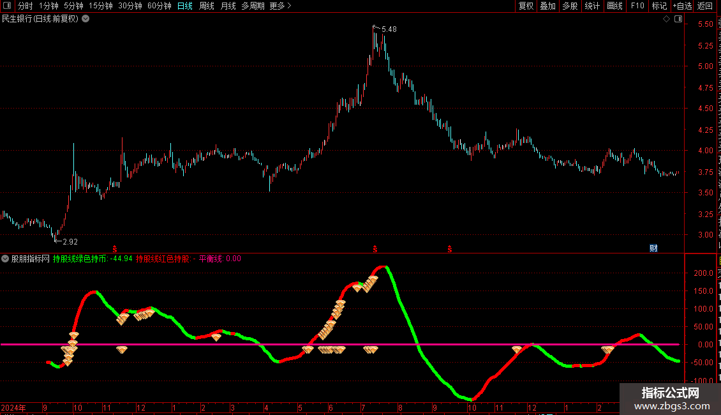Click the 2.92 low price label
Viewport: 721px width, 415px height.
pos(70,241)
